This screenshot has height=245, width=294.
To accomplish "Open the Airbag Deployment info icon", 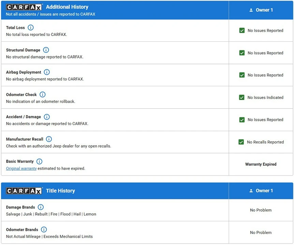I will tap(47, 72).
